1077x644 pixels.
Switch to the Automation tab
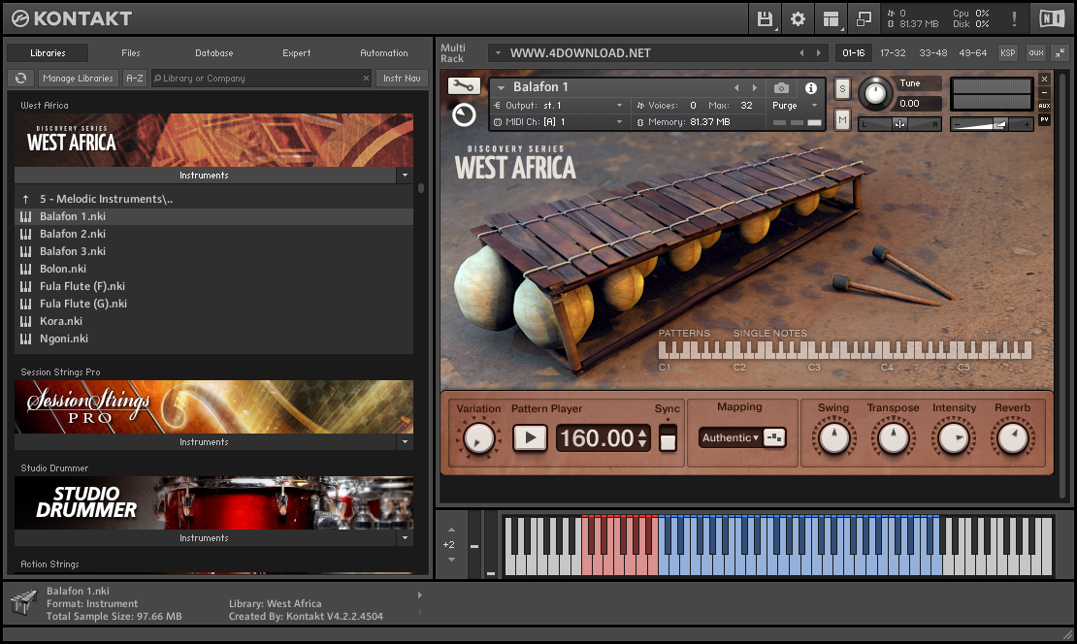pos(384,53)
